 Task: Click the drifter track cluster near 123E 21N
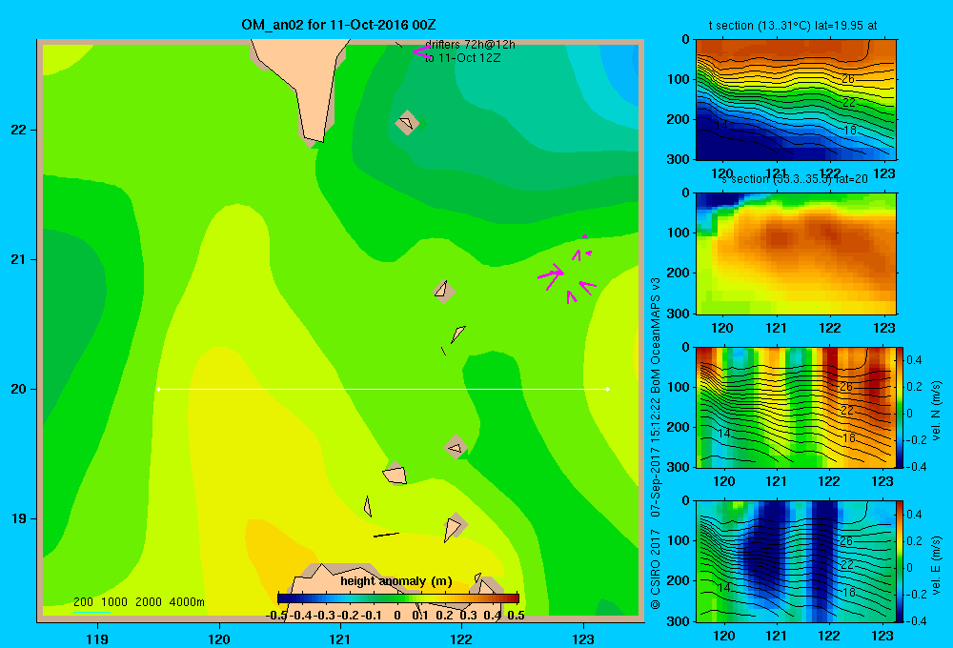coord(568,271)
